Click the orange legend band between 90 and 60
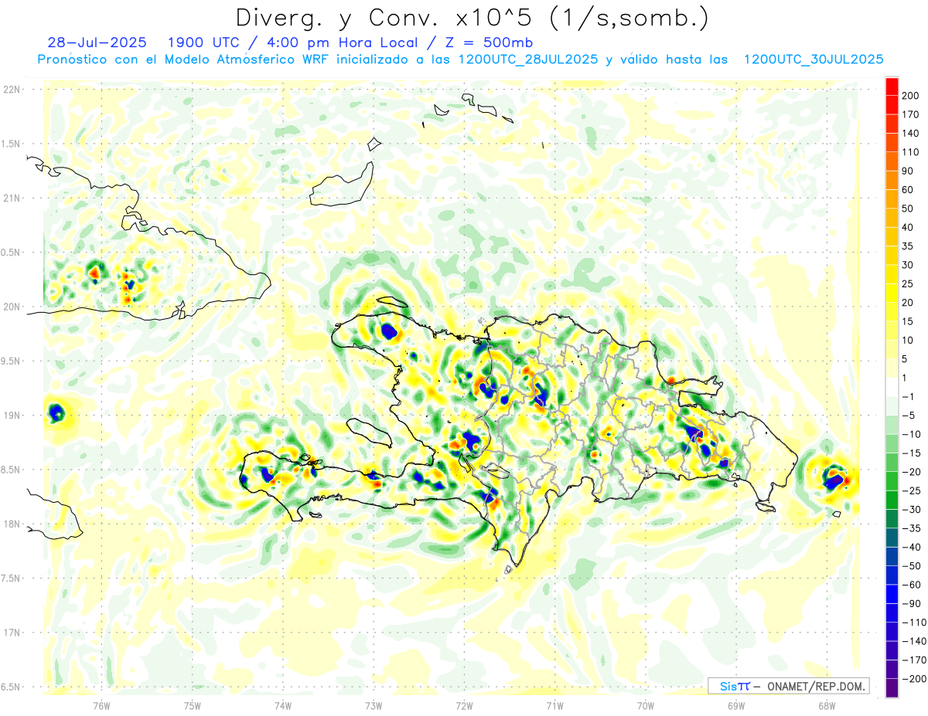Image resolution: width=928 pixels, height=716 pixels. coord(891,181)
